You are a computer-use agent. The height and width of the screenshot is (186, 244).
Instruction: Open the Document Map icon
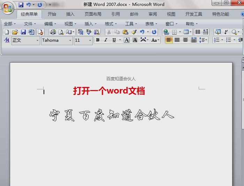218,32
